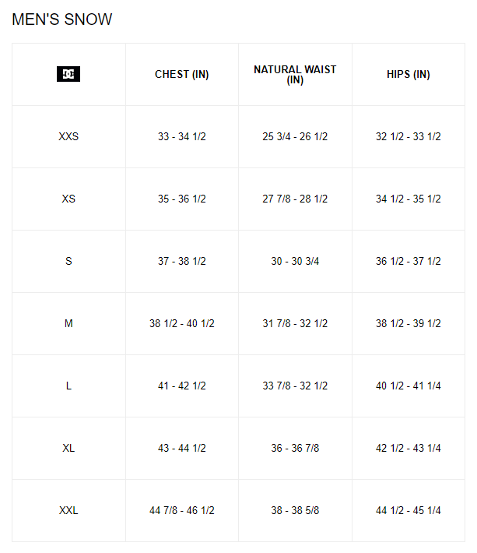Image resolution: width=477 pixels, height=553 pixels.
Task: Click chest value 33 - 34 1/2
Action: [182, 136]
